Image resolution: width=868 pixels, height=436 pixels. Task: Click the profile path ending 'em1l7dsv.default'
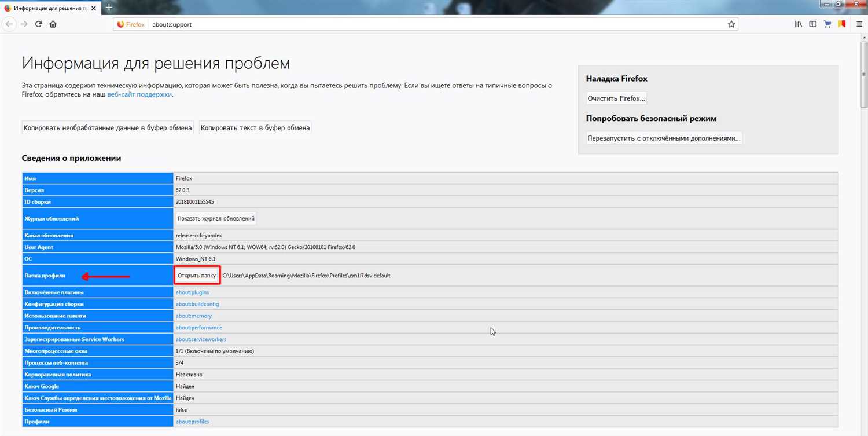306,276
